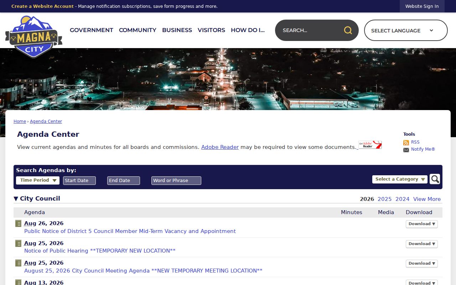Image resolution: width=456 pixels, height=285 pixels.
Task: Open Download menu for August 25 Council Meeting
Action: pyautogui.click(x=422, y=264)
